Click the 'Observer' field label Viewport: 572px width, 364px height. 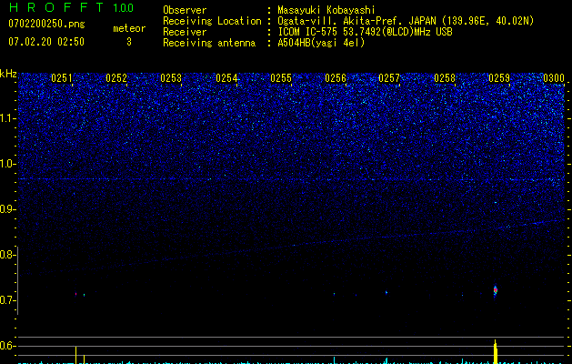coord(185,10)
